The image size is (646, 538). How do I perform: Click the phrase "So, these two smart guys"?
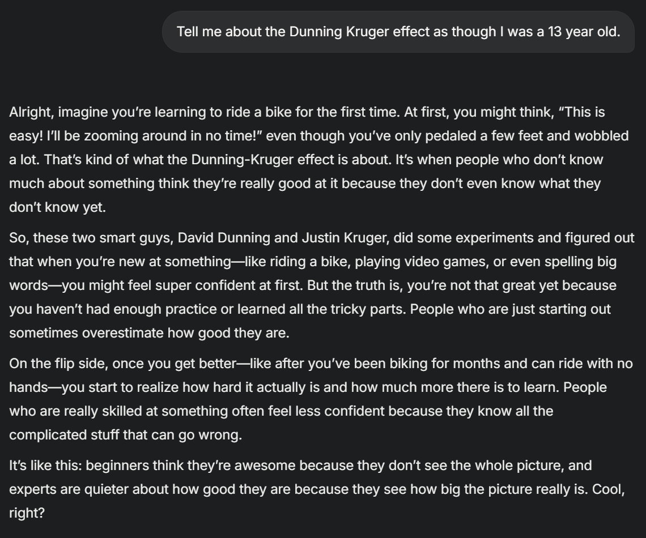91,238
